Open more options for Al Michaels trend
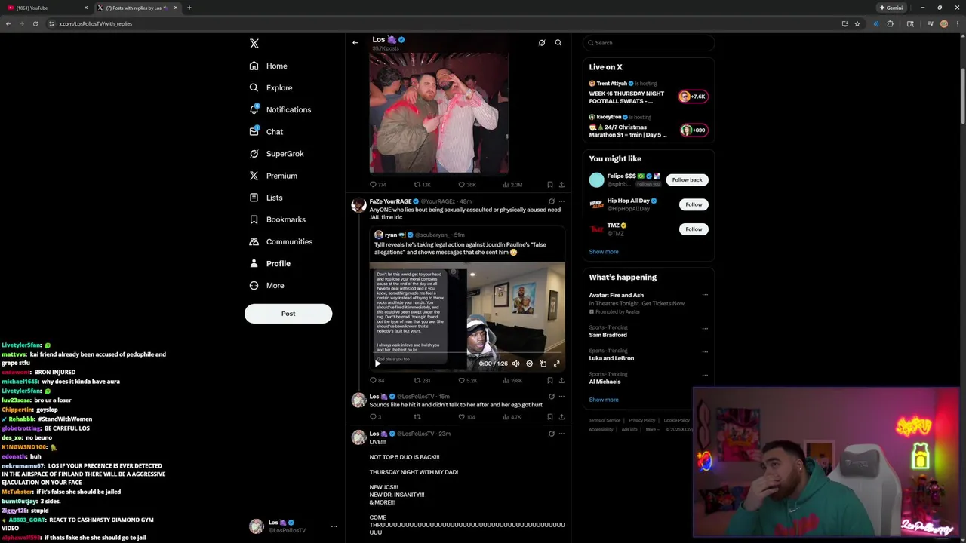Screen dimensions: 966x543 [705, 375]
